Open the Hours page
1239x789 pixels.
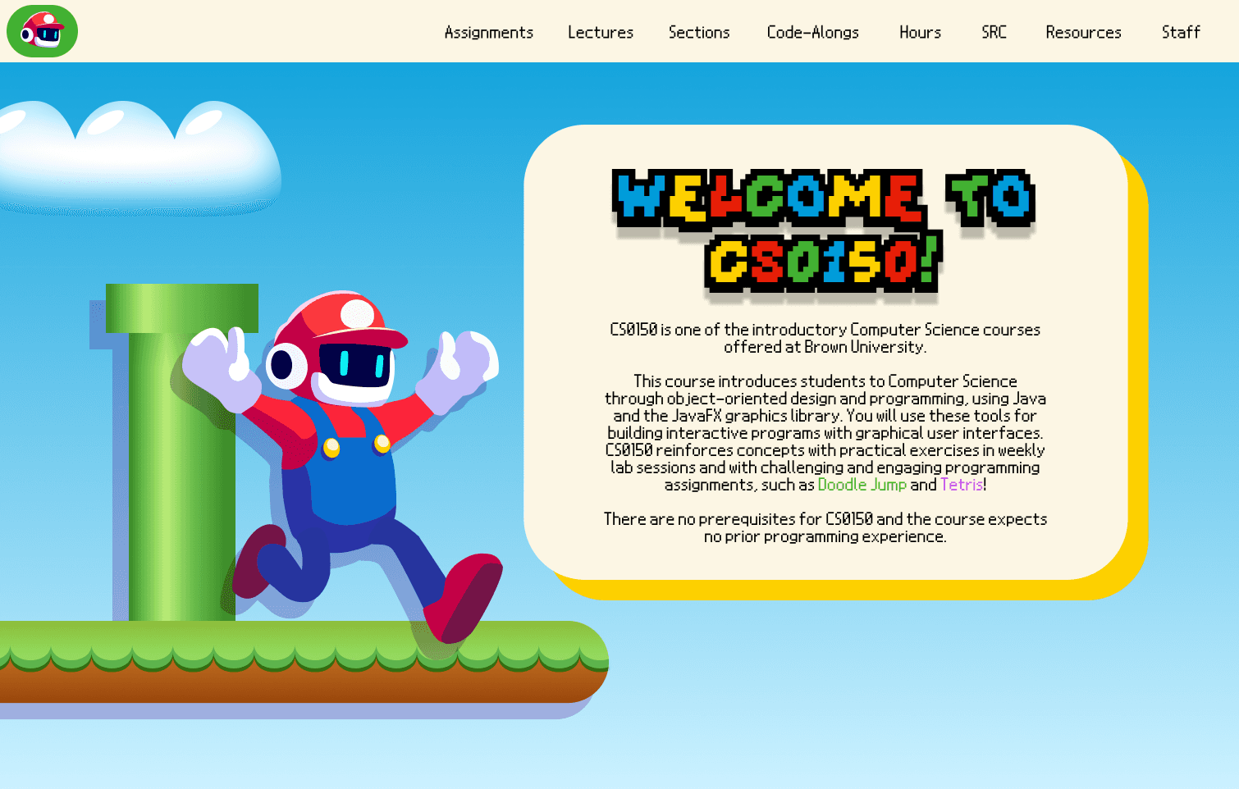tap(920, 32)
